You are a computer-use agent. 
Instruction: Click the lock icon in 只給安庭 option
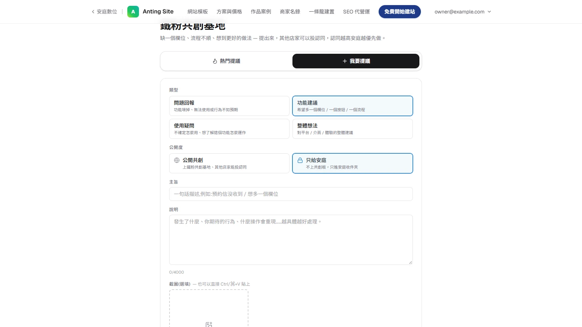pyautogui.click(x=300, y=160)
